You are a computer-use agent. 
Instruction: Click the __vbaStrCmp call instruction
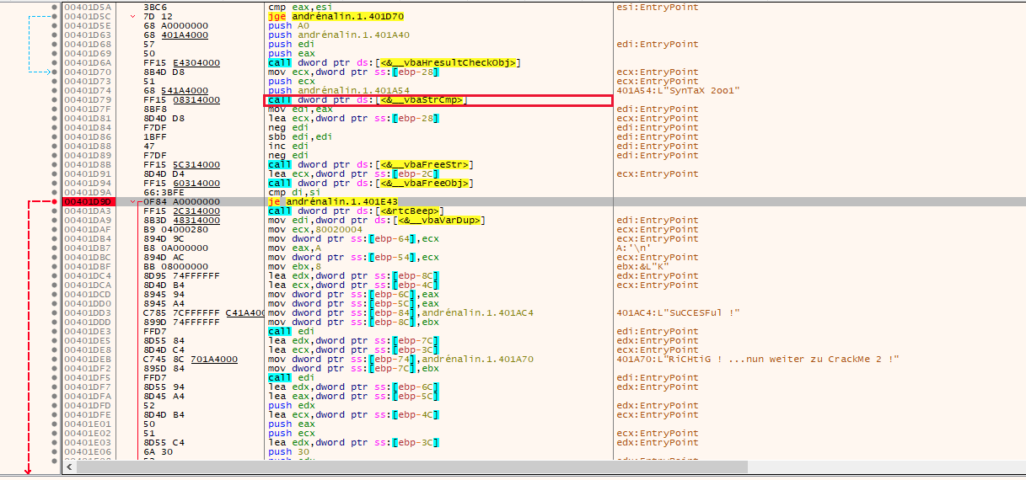click(x=368, y=100)
